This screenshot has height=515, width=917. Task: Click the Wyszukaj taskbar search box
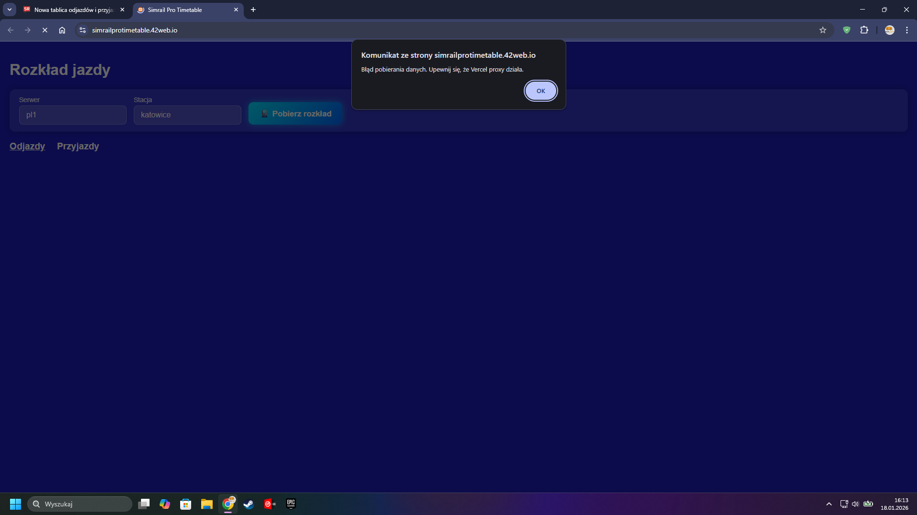click(x=80, y=504)
